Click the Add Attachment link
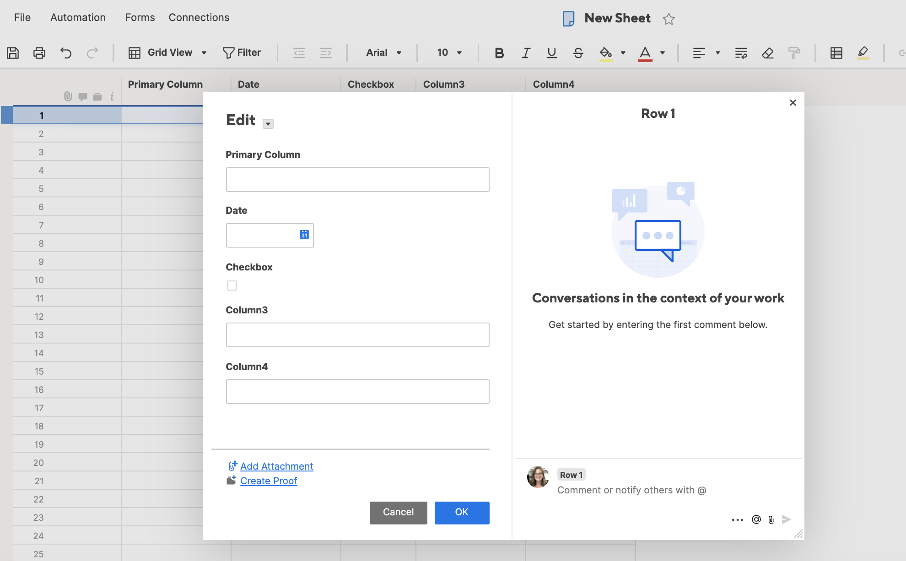906x561 pixels. click(x=277, y=466)
